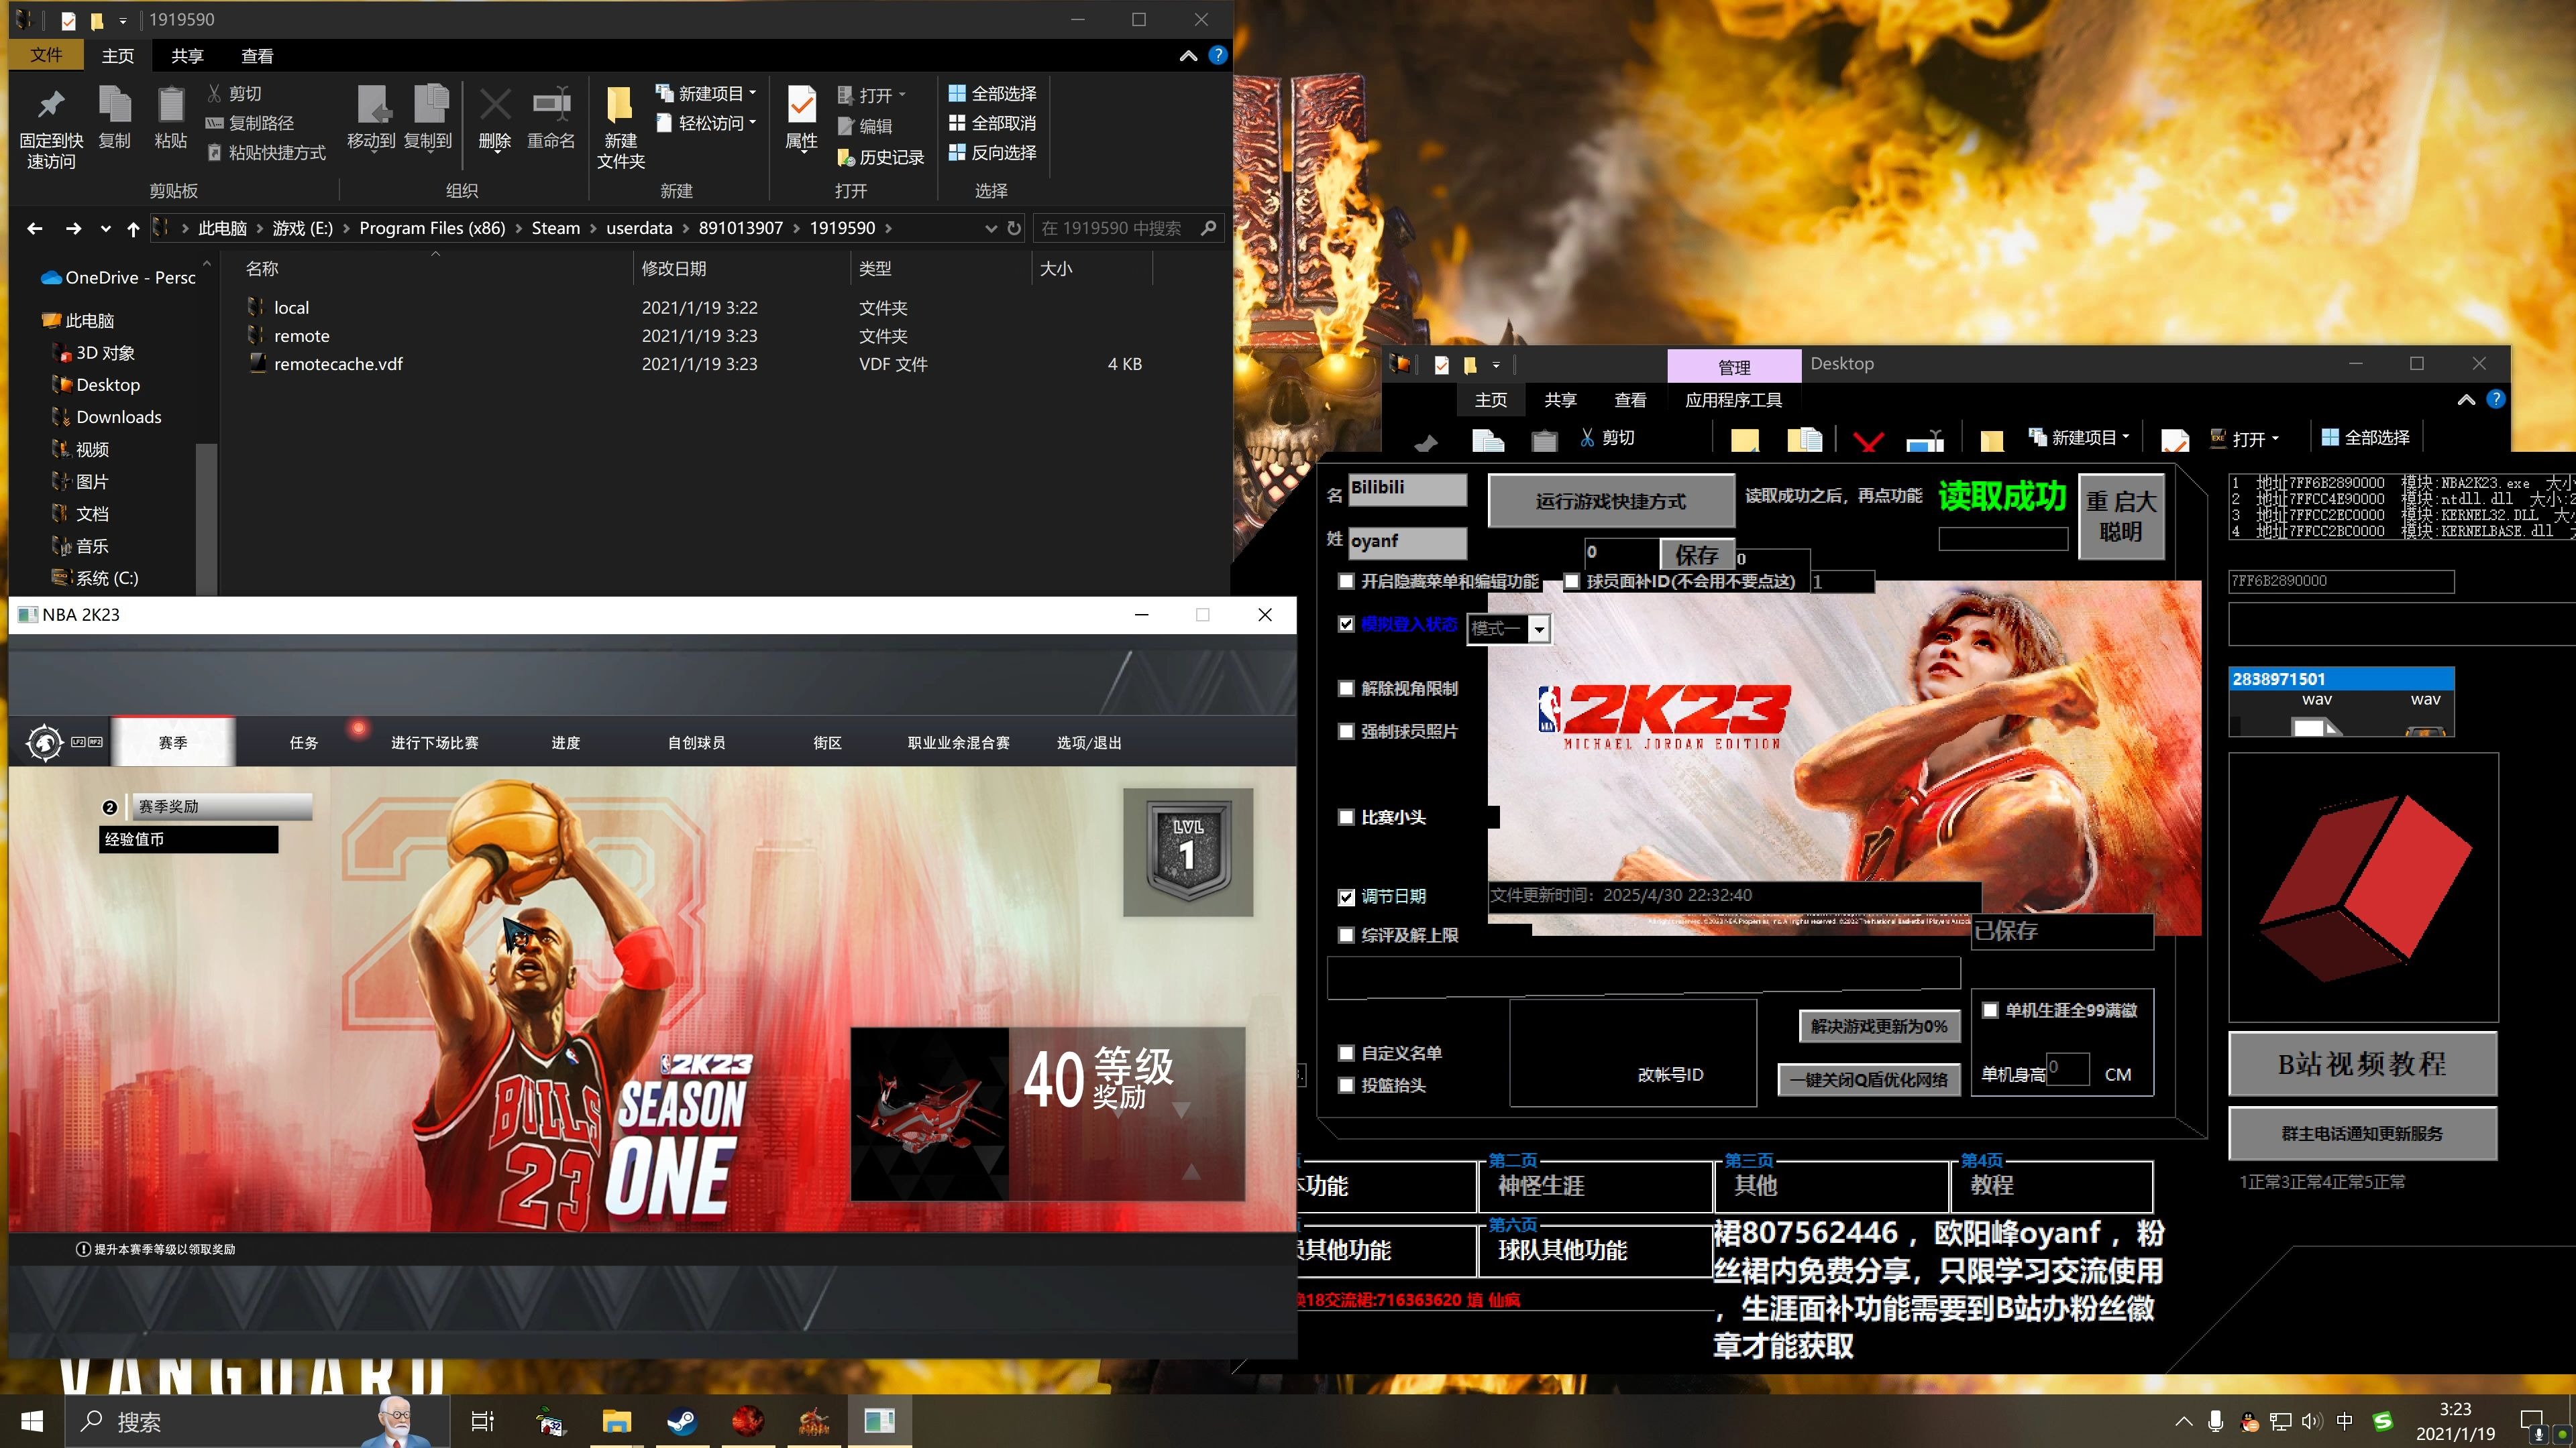Go up one folder level
The image size is (2576, 1448).
[x=133, y=229]
